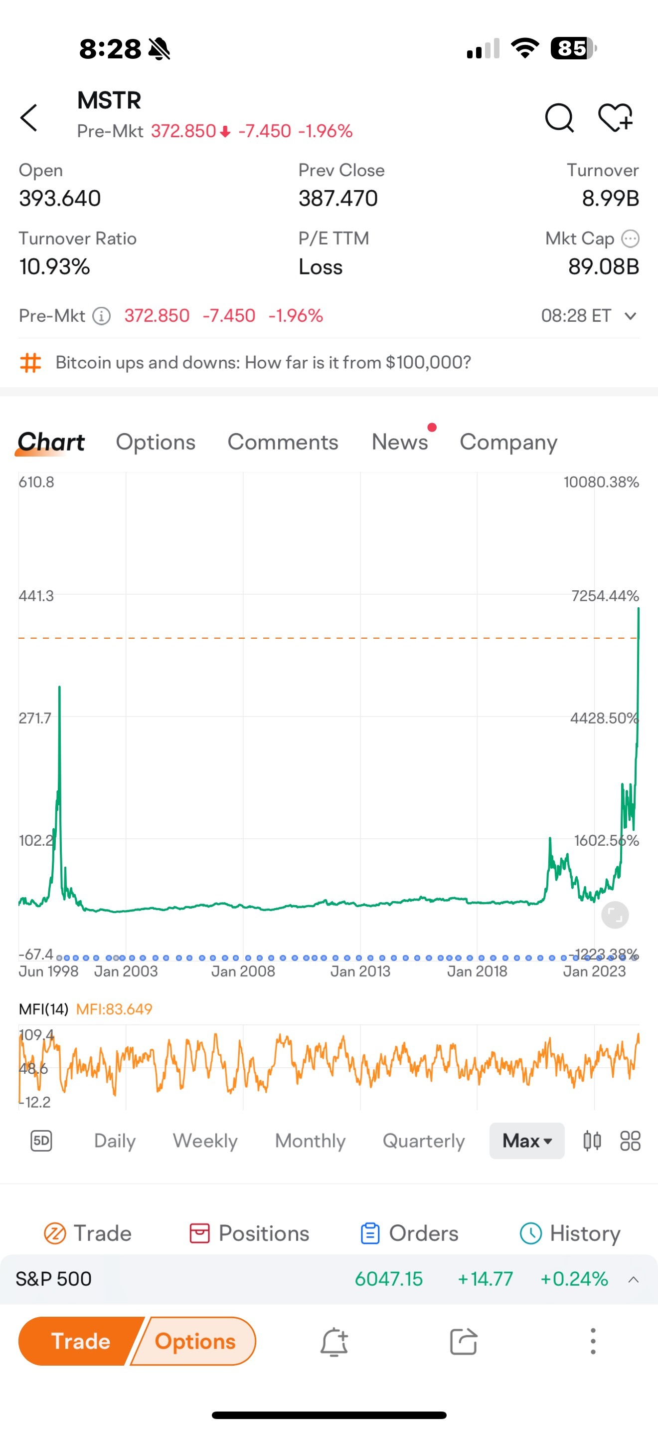Select the Quarterly chart interval
Image resolution: width=658 pixels, height=1431 pixels.
pyautogui.click(x=423, y=1141)
